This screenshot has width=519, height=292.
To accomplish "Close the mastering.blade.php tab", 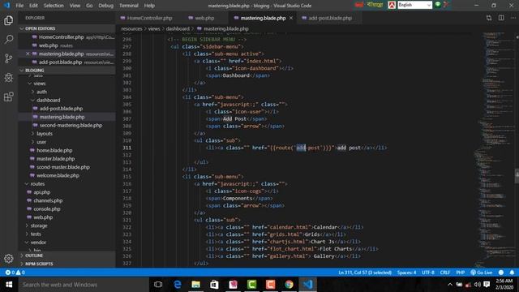I will (291, 18).
